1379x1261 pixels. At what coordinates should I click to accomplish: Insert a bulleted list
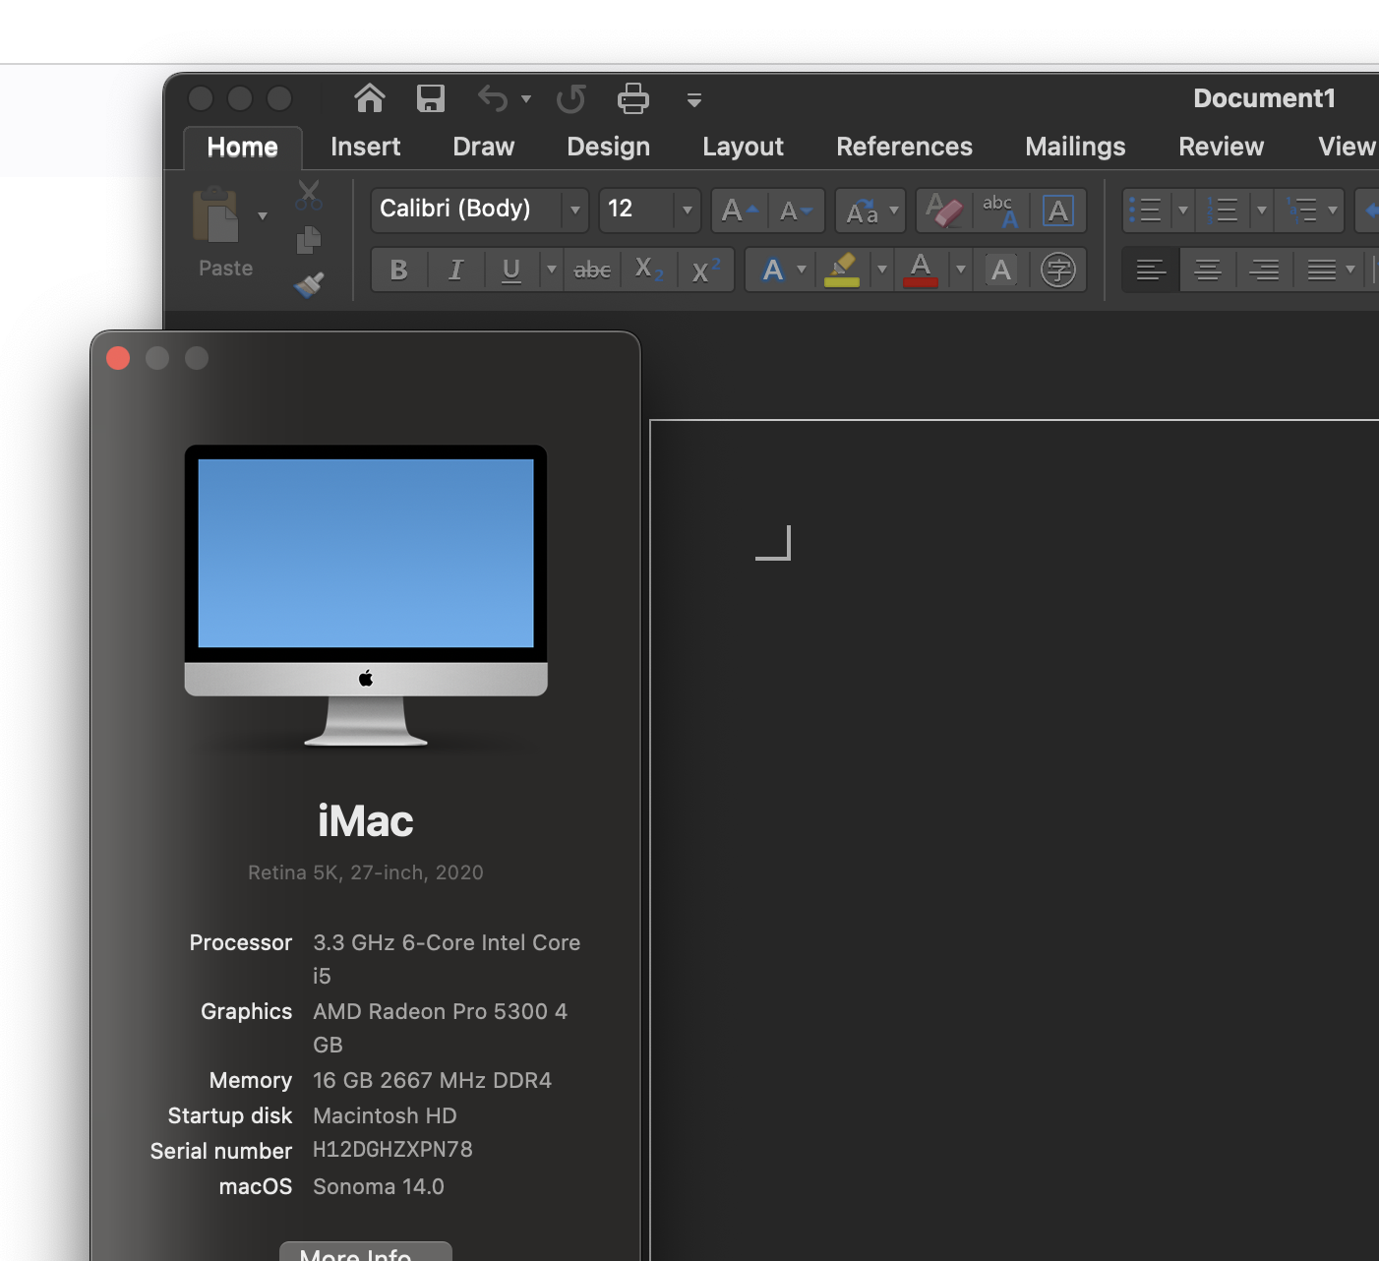(x=1146, y=210)
